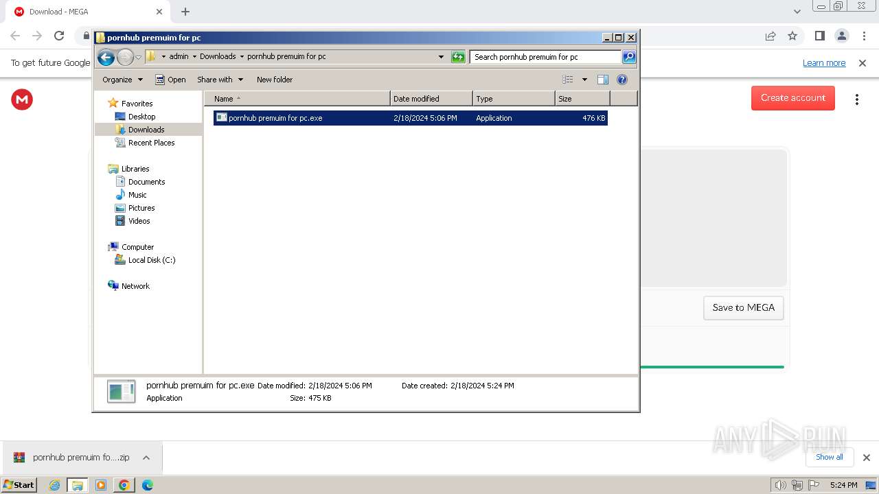Open Windows Media Player from taskbar
Image resolution: width=879 pixels, height=494 pixels.
click(101, 485)
